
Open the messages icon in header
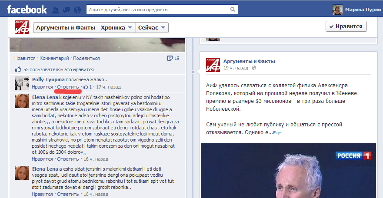coord(66,10)
